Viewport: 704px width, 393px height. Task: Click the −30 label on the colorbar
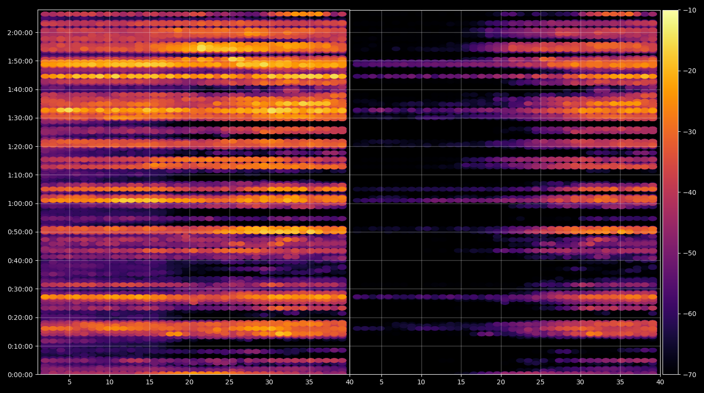coord(690,132)
